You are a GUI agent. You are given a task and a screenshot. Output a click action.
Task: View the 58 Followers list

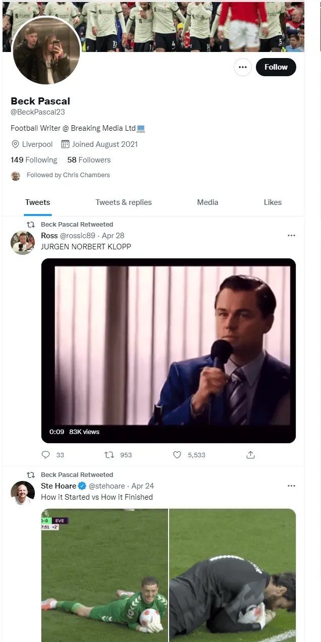89,160
